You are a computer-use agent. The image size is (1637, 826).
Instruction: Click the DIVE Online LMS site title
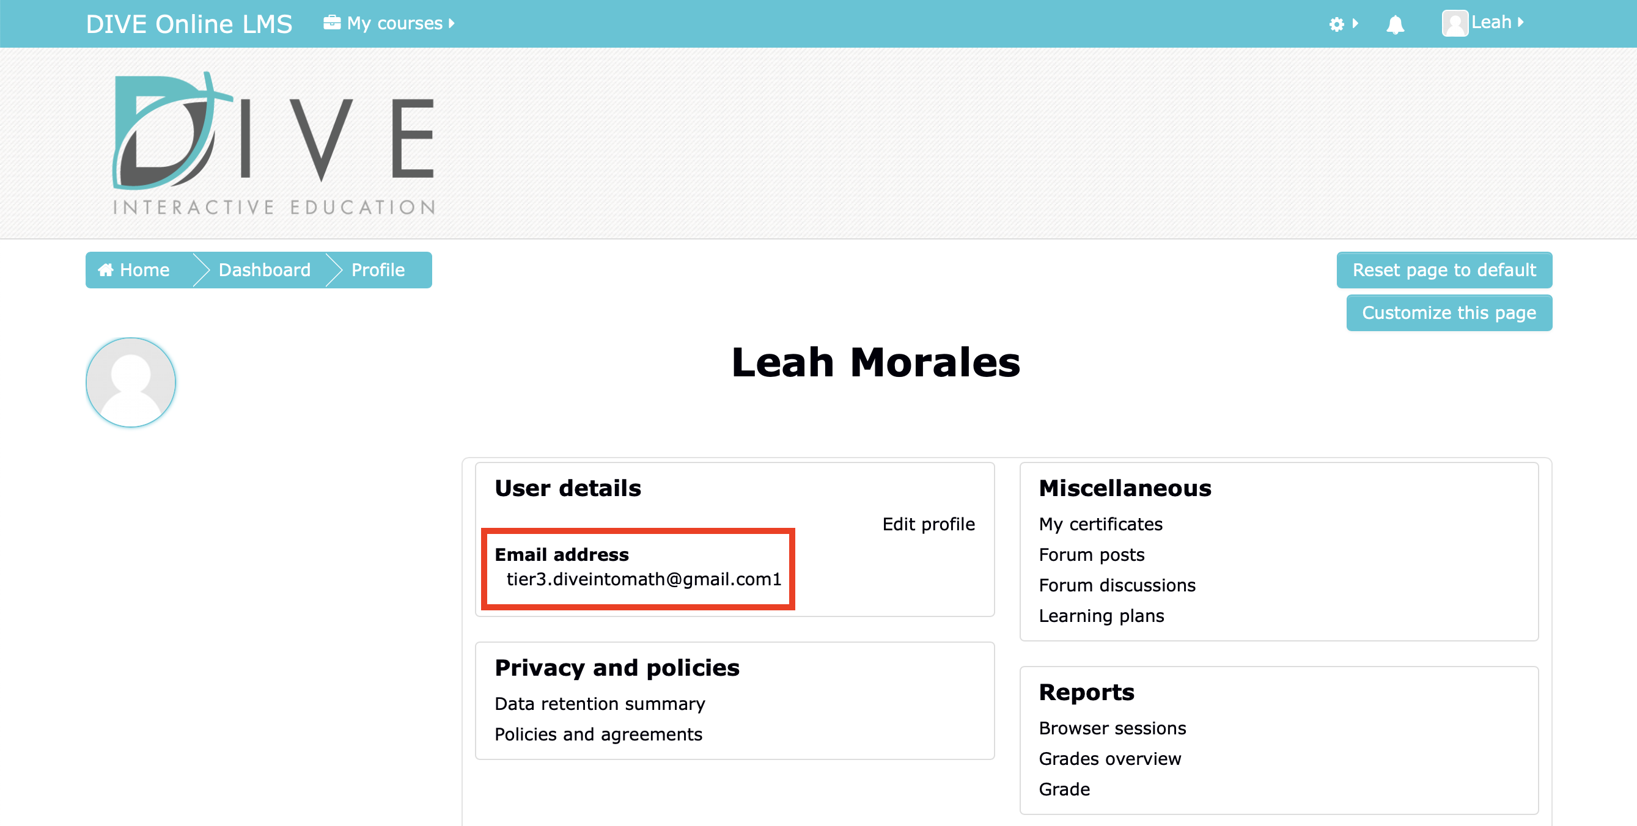(x=189, y=24)
